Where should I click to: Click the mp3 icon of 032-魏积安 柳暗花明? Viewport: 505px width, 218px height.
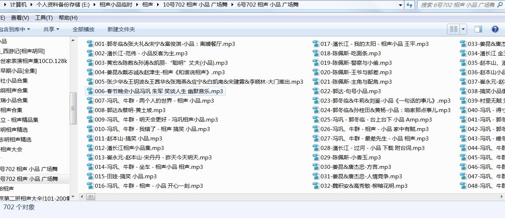(316, 186)
